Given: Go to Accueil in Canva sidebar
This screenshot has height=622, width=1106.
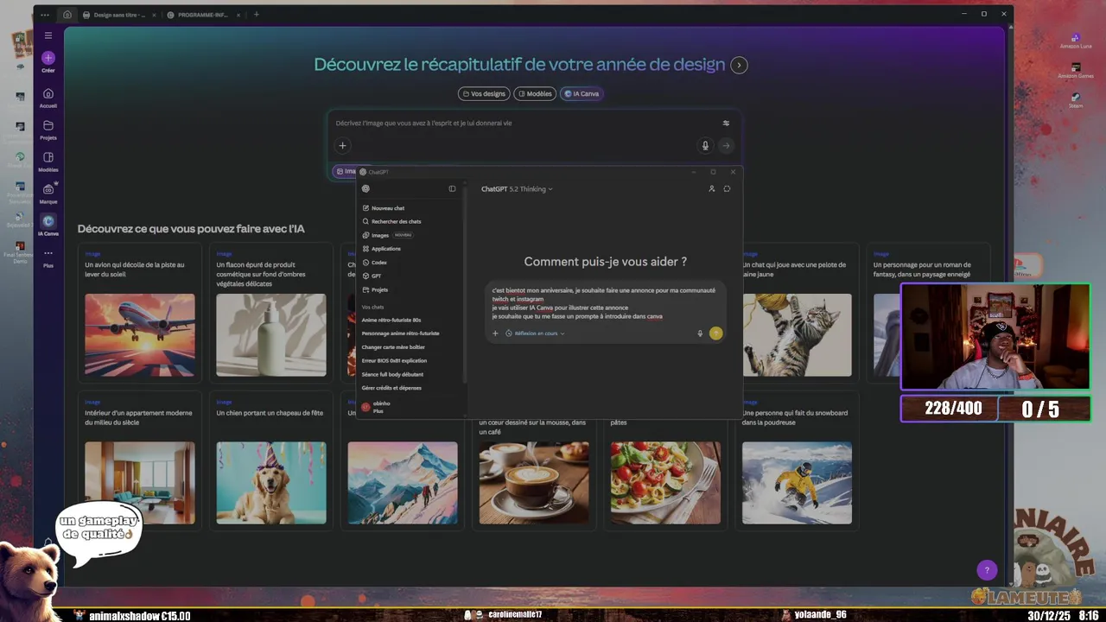Looking at the screenshot, I should tap(48, 98).
